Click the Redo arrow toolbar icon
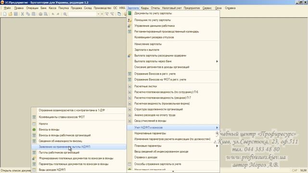 coord(58,14)
